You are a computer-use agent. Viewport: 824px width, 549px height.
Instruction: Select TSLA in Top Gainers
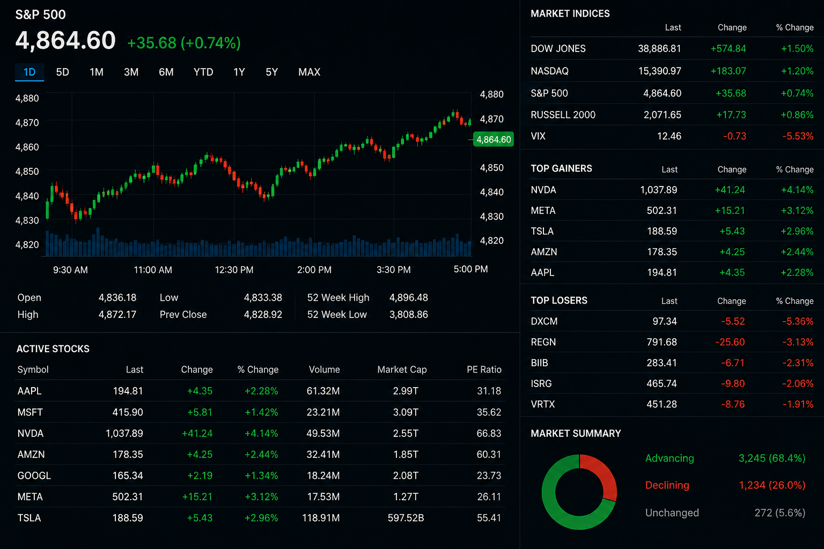672,231
